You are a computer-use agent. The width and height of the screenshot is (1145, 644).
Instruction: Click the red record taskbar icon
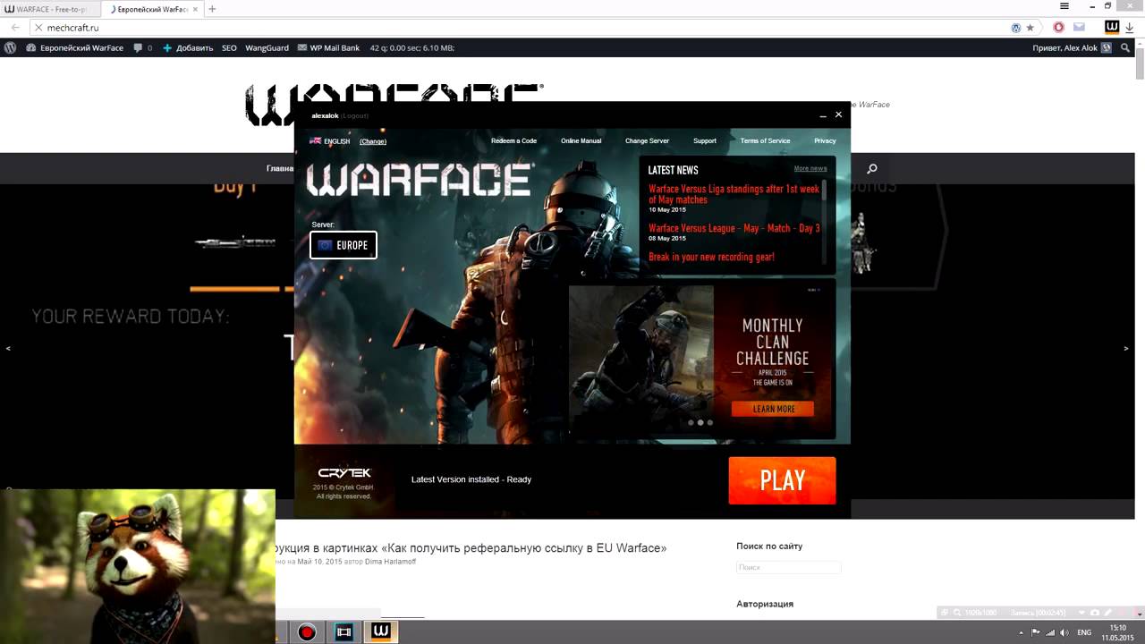coord(307,632)
